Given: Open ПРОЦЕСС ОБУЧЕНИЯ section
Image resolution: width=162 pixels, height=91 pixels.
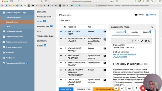Looking at the screenshot, I should [45, 36].
